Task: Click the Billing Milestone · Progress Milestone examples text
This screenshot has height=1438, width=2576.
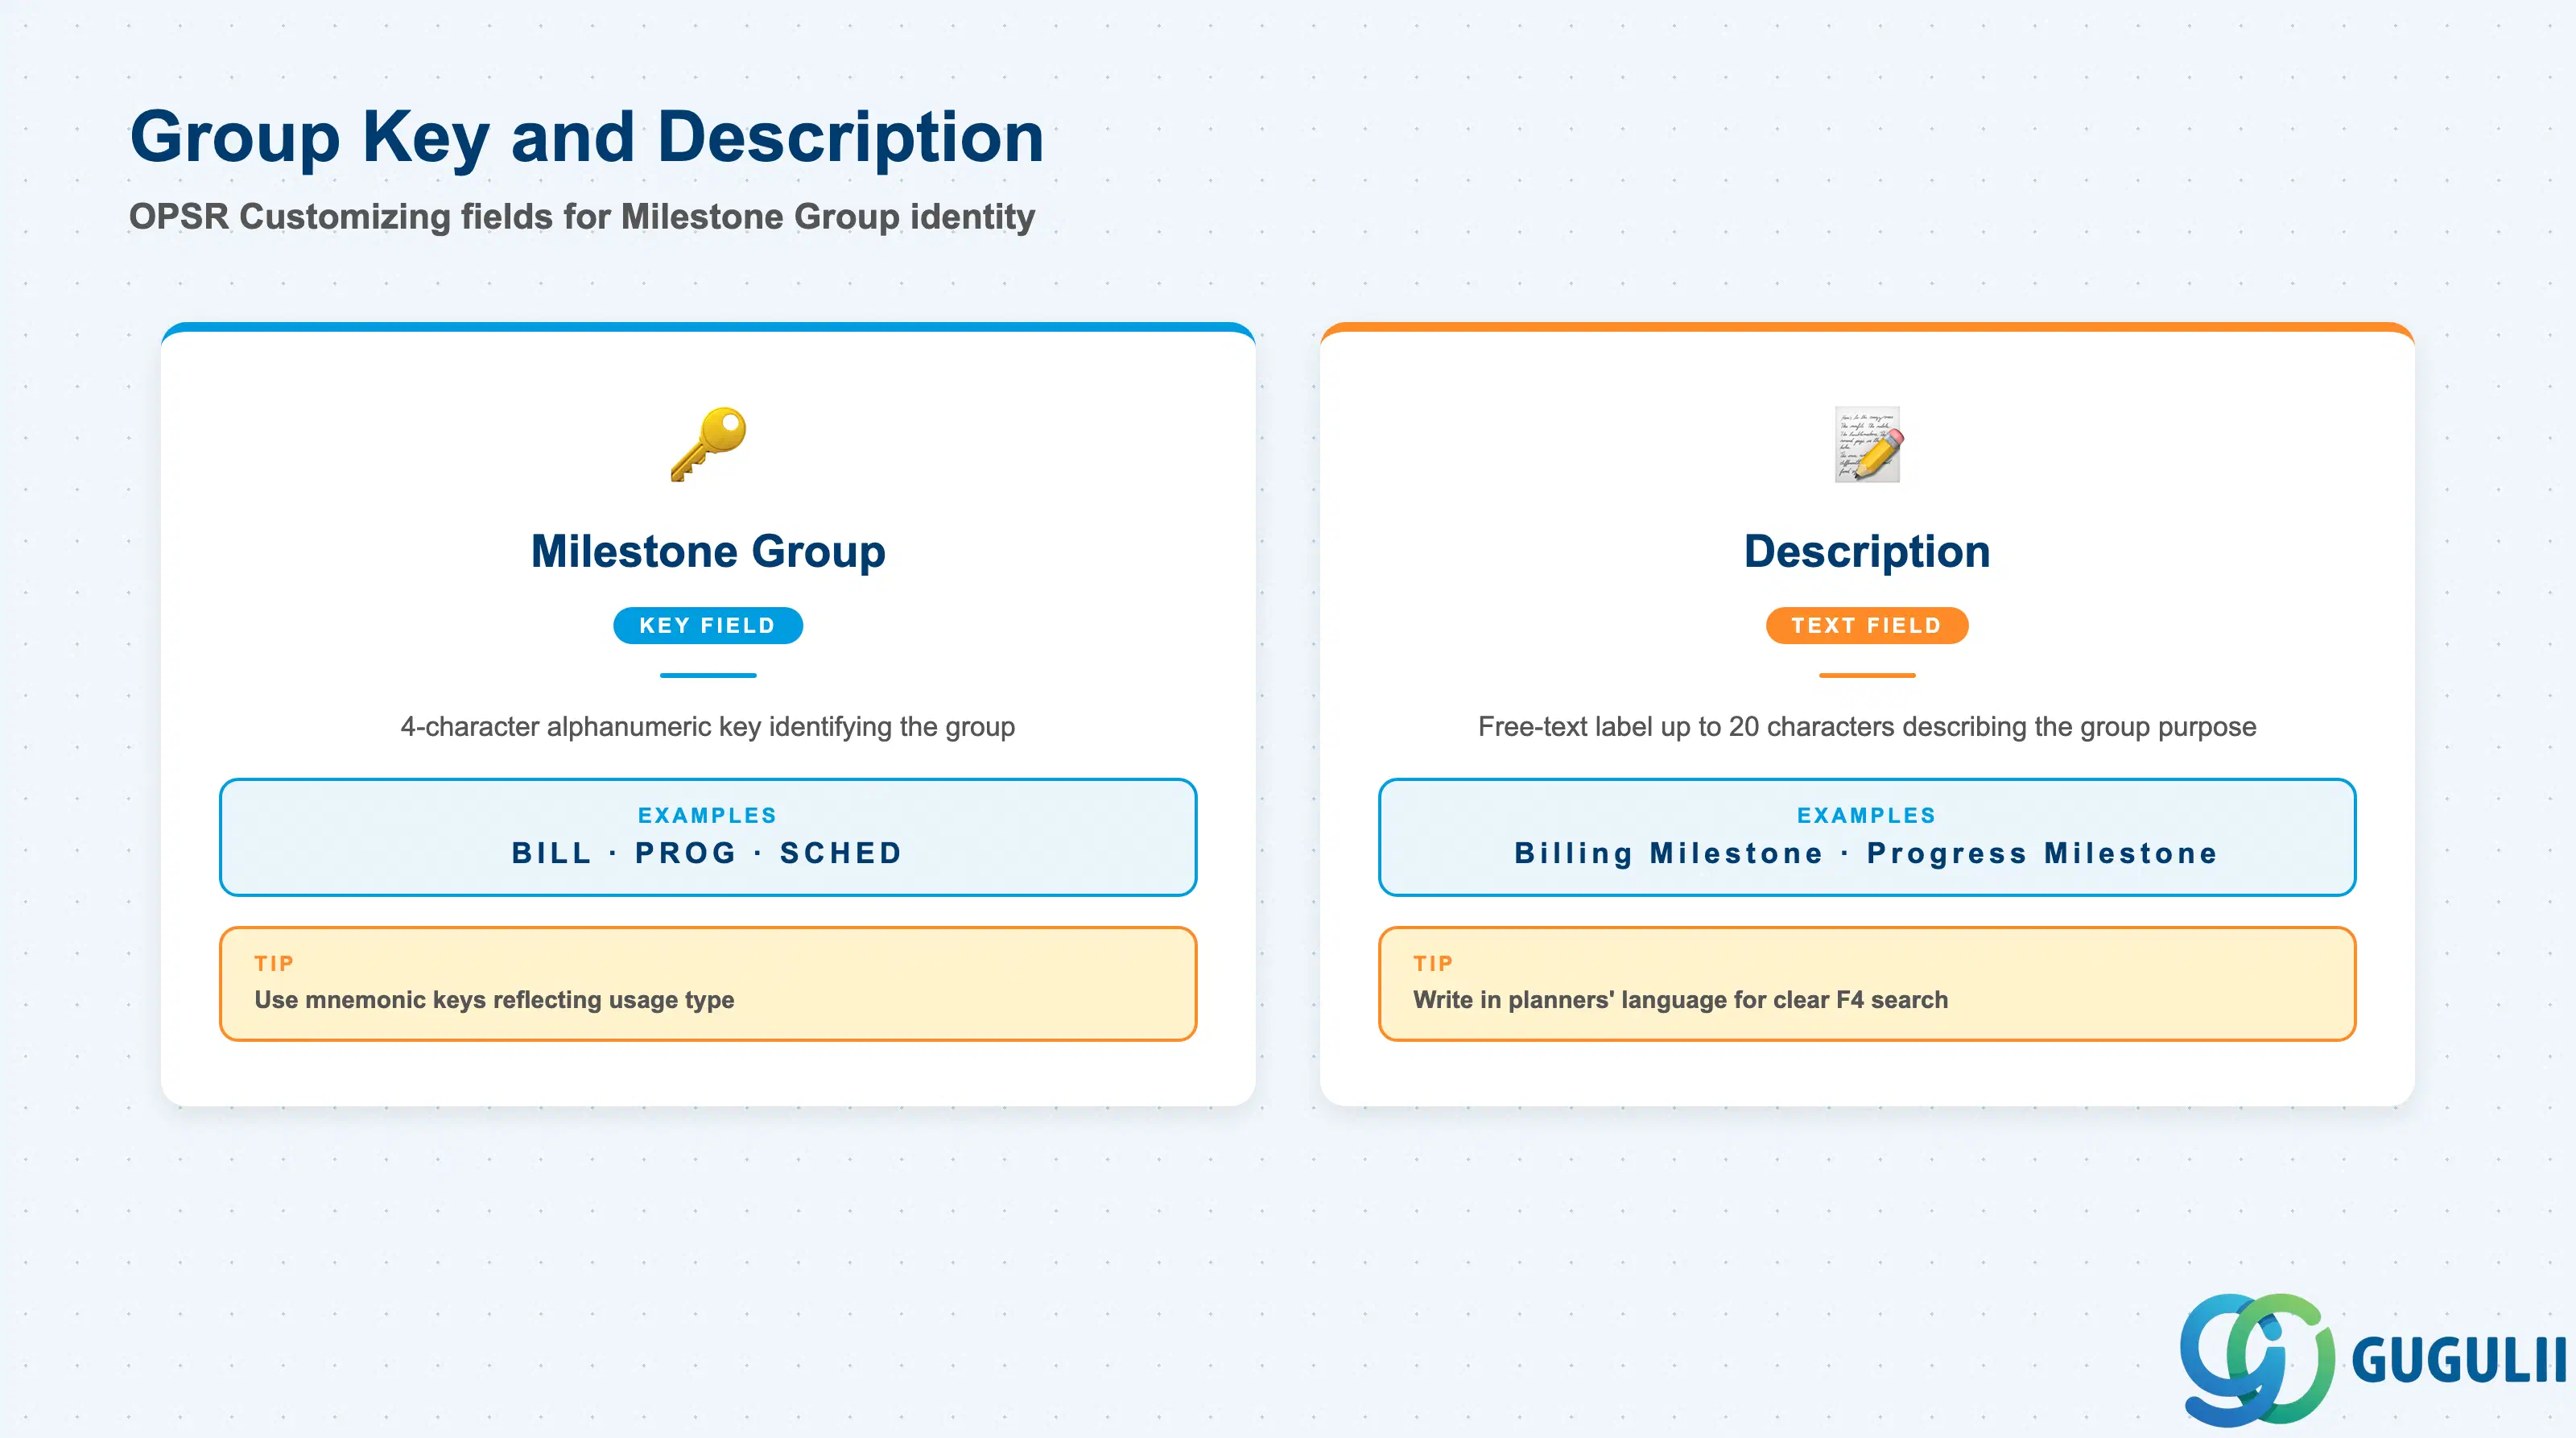Action: click(1867, 853)
